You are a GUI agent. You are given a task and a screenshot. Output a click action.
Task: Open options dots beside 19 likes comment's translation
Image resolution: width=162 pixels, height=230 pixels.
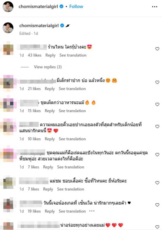click(92, 211)
